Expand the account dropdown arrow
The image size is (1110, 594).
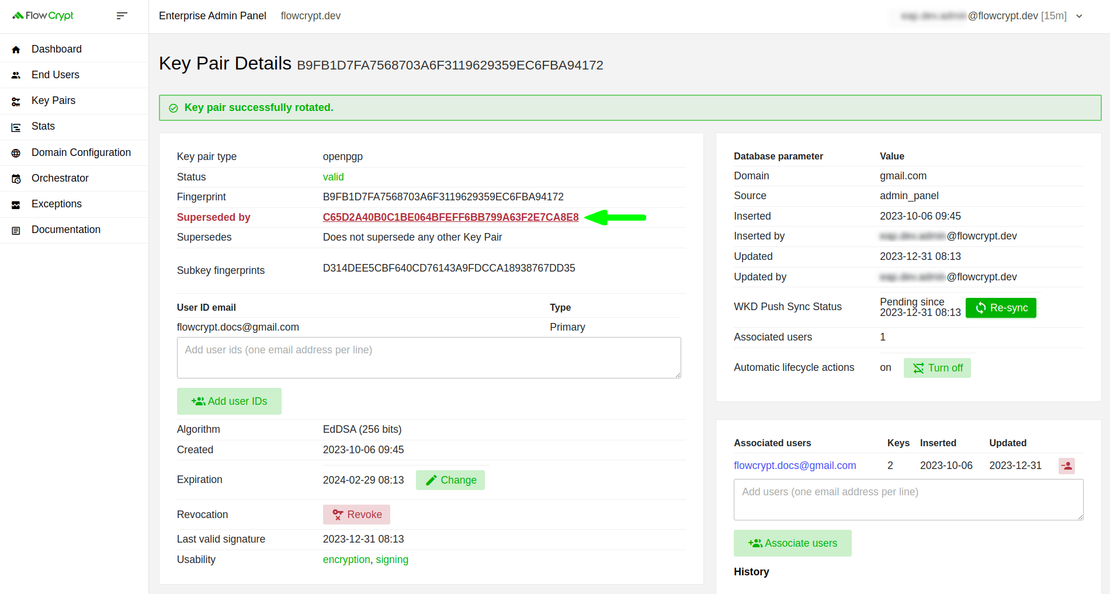1079,16
